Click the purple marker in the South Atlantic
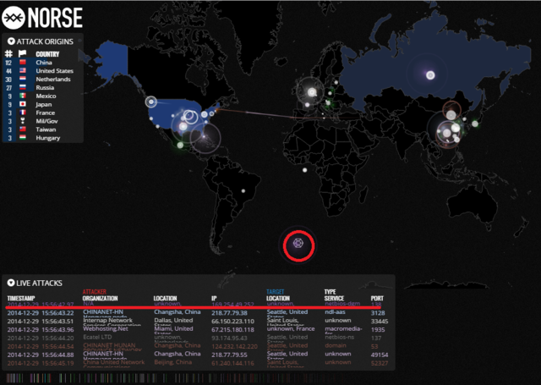Image resolution: width=541 pixels, height=385 pixels. click(298, 244)
